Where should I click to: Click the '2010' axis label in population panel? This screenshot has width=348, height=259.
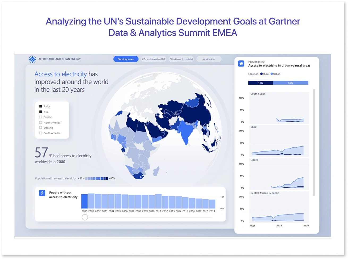(279, 226)
